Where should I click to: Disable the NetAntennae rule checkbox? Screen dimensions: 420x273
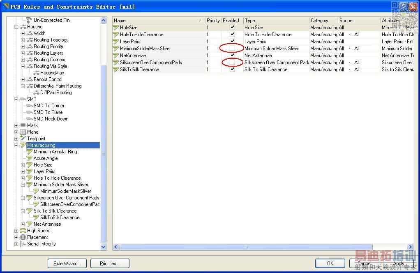(x=232, y=55)
